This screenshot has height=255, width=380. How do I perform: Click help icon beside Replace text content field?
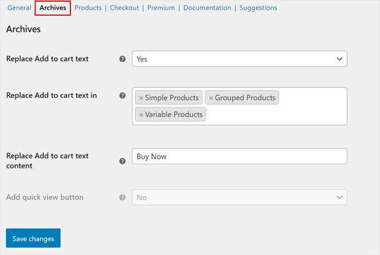coord(122,161)
